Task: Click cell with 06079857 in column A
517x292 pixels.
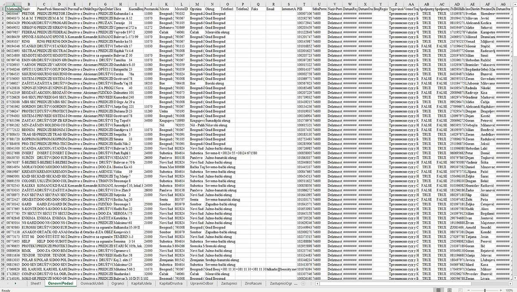Action: (14, 32)
